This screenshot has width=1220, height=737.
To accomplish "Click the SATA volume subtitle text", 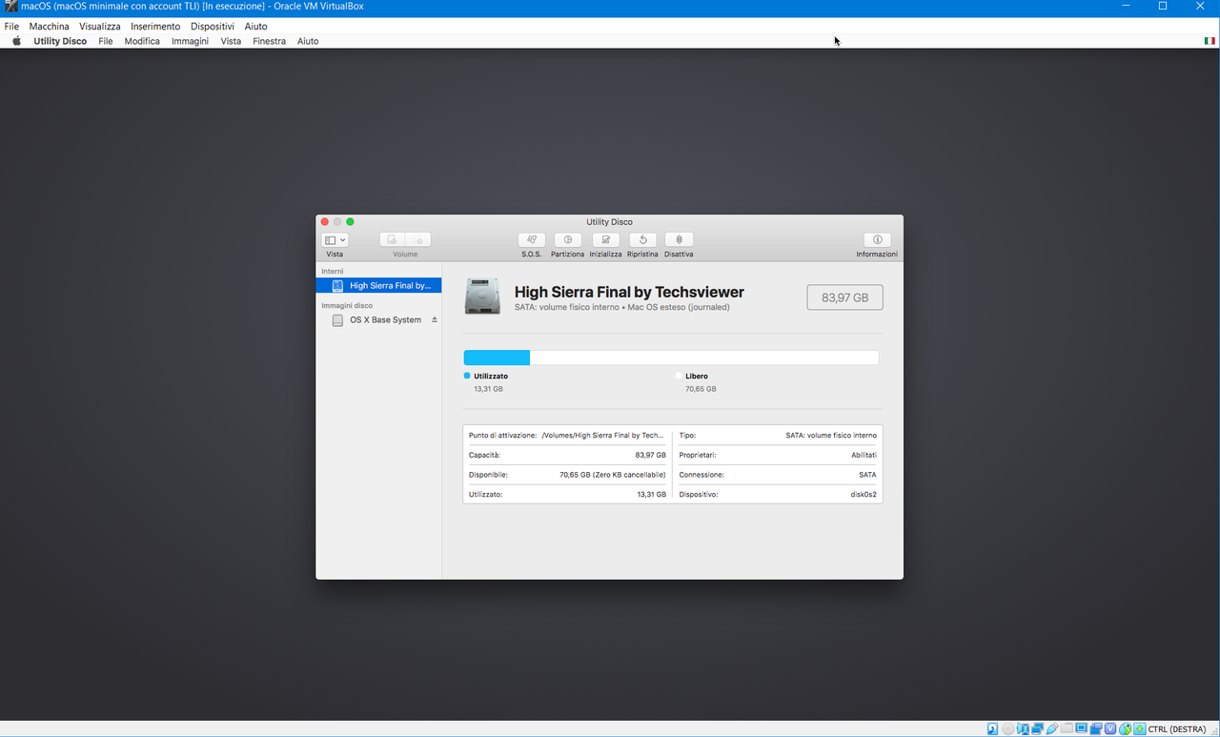I will [622, 307].
